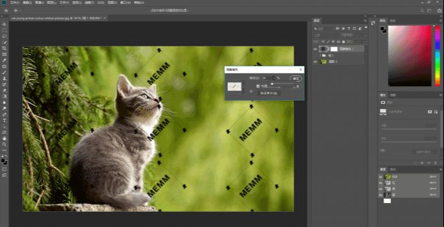Hide the pattern fill layer eye icon
Screen dimensions: 444x227
click(x=315, y=49)
